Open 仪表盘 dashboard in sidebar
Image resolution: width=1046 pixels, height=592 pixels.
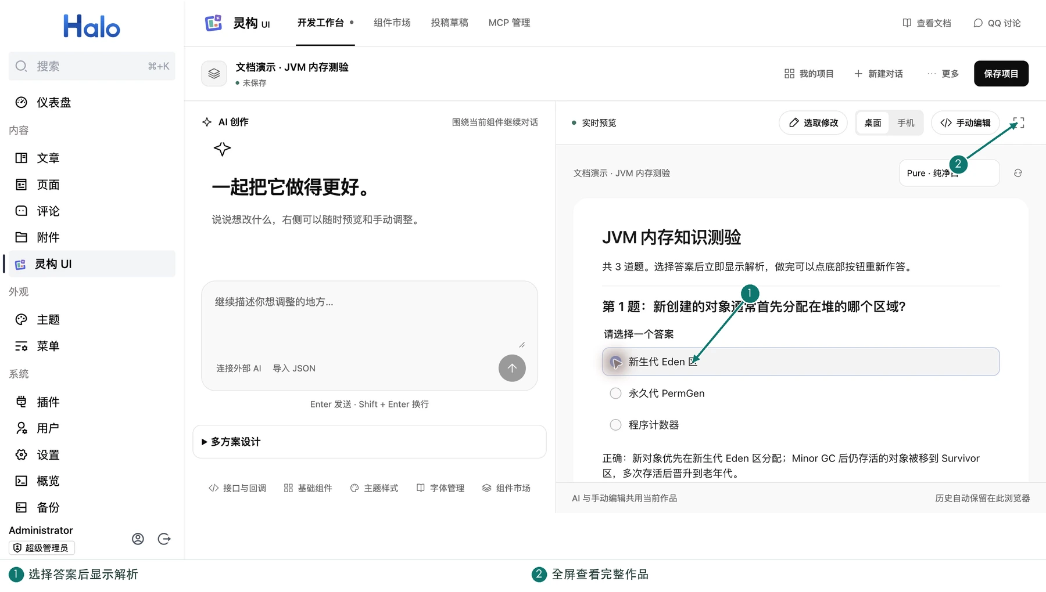[92, 103]
